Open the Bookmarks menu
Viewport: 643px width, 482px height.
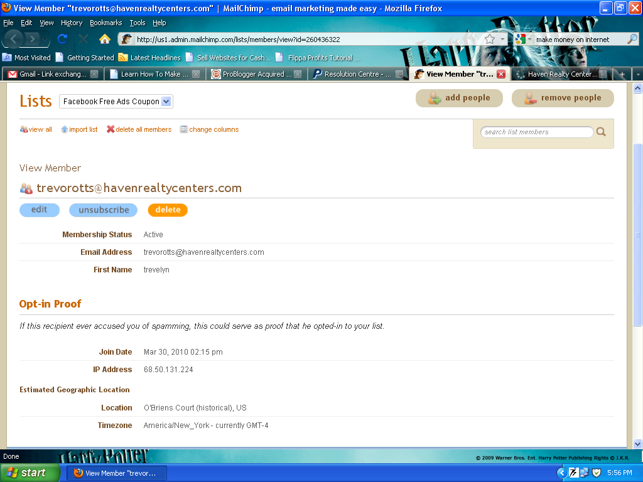click(x=105, y=23)
